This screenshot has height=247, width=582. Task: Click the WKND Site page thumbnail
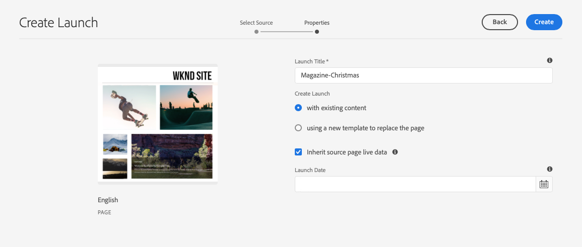157,124
